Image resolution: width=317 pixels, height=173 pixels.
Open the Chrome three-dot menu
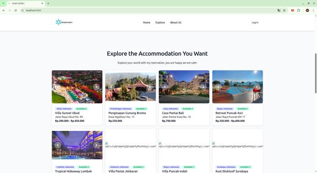(x=313, y=10)
